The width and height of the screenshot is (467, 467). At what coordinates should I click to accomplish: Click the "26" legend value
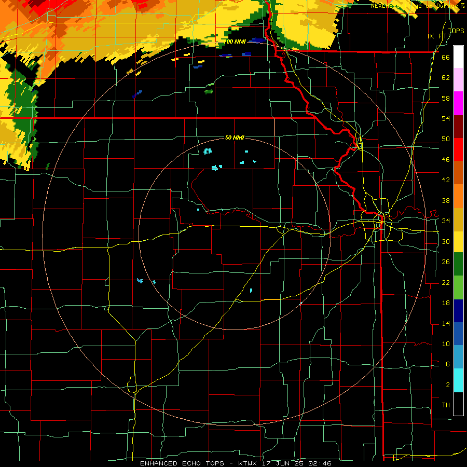[446, 262]
